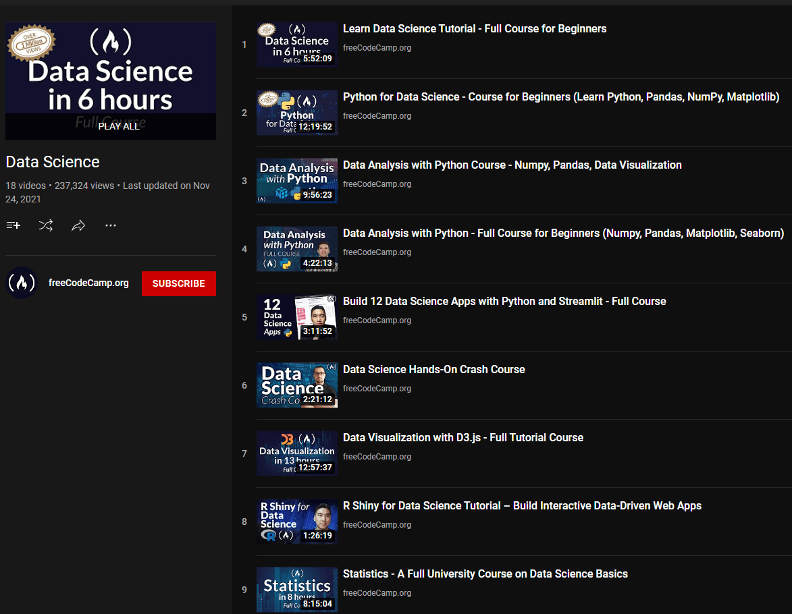
Task: Open the playlist cover thumbnail
Action: tap(111, 81)
